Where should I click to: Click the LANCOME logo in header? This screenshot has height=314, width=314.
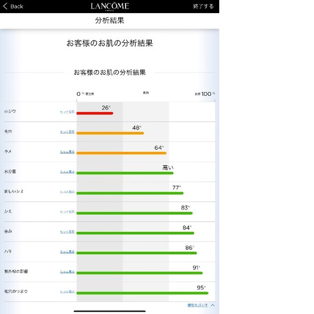tap(110, 6)
